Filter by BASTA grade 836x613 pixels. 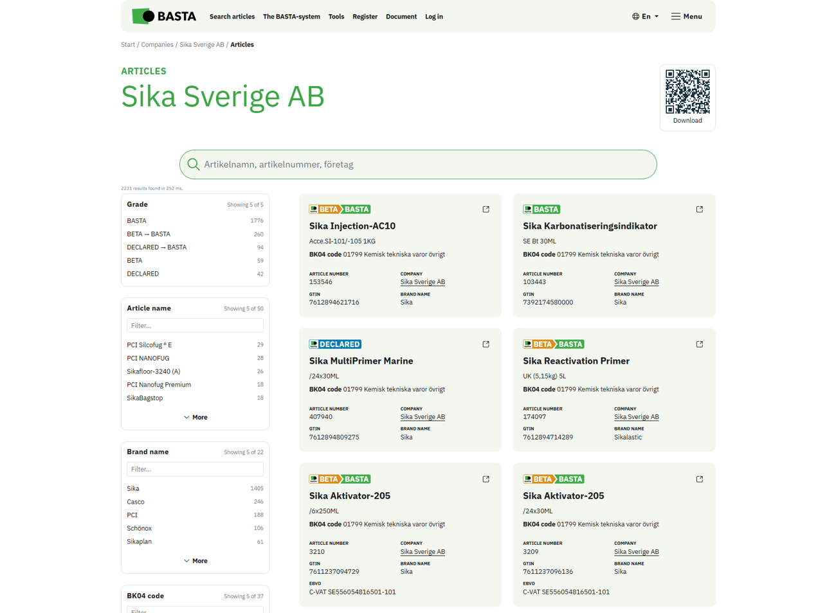[136, 220]
